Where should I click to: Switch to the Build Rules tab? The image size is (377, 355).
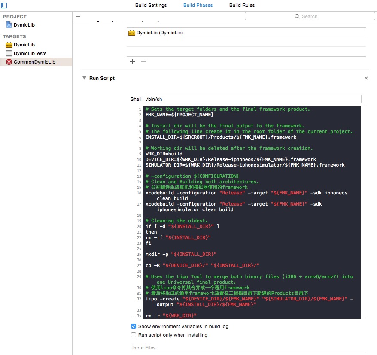pos(243,6)
